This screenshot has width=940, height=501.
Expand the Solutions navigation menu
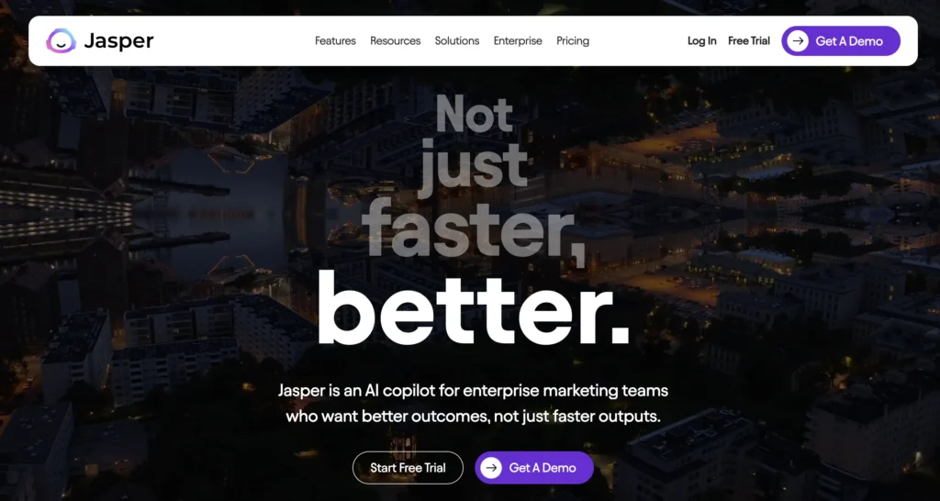[x=457, y=40]
